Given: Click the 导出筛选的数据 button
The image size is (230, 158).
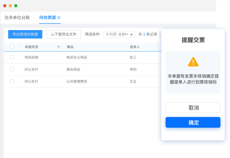Looking at the screenshot, I should coord(25,34).
